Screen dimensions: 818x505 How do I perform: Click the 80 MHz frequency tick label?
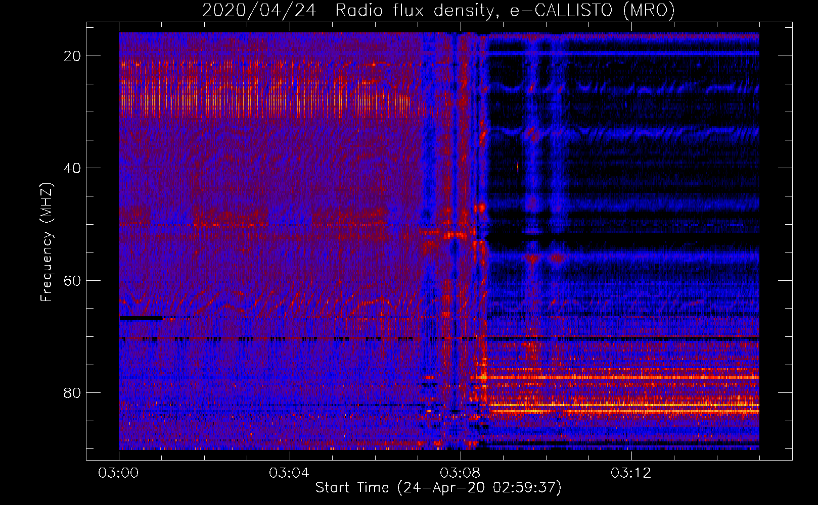tap(73, 392)
